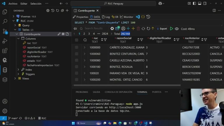Open the Extensions view
Viewport: 224px width, 126px height.
pos(5,50)
